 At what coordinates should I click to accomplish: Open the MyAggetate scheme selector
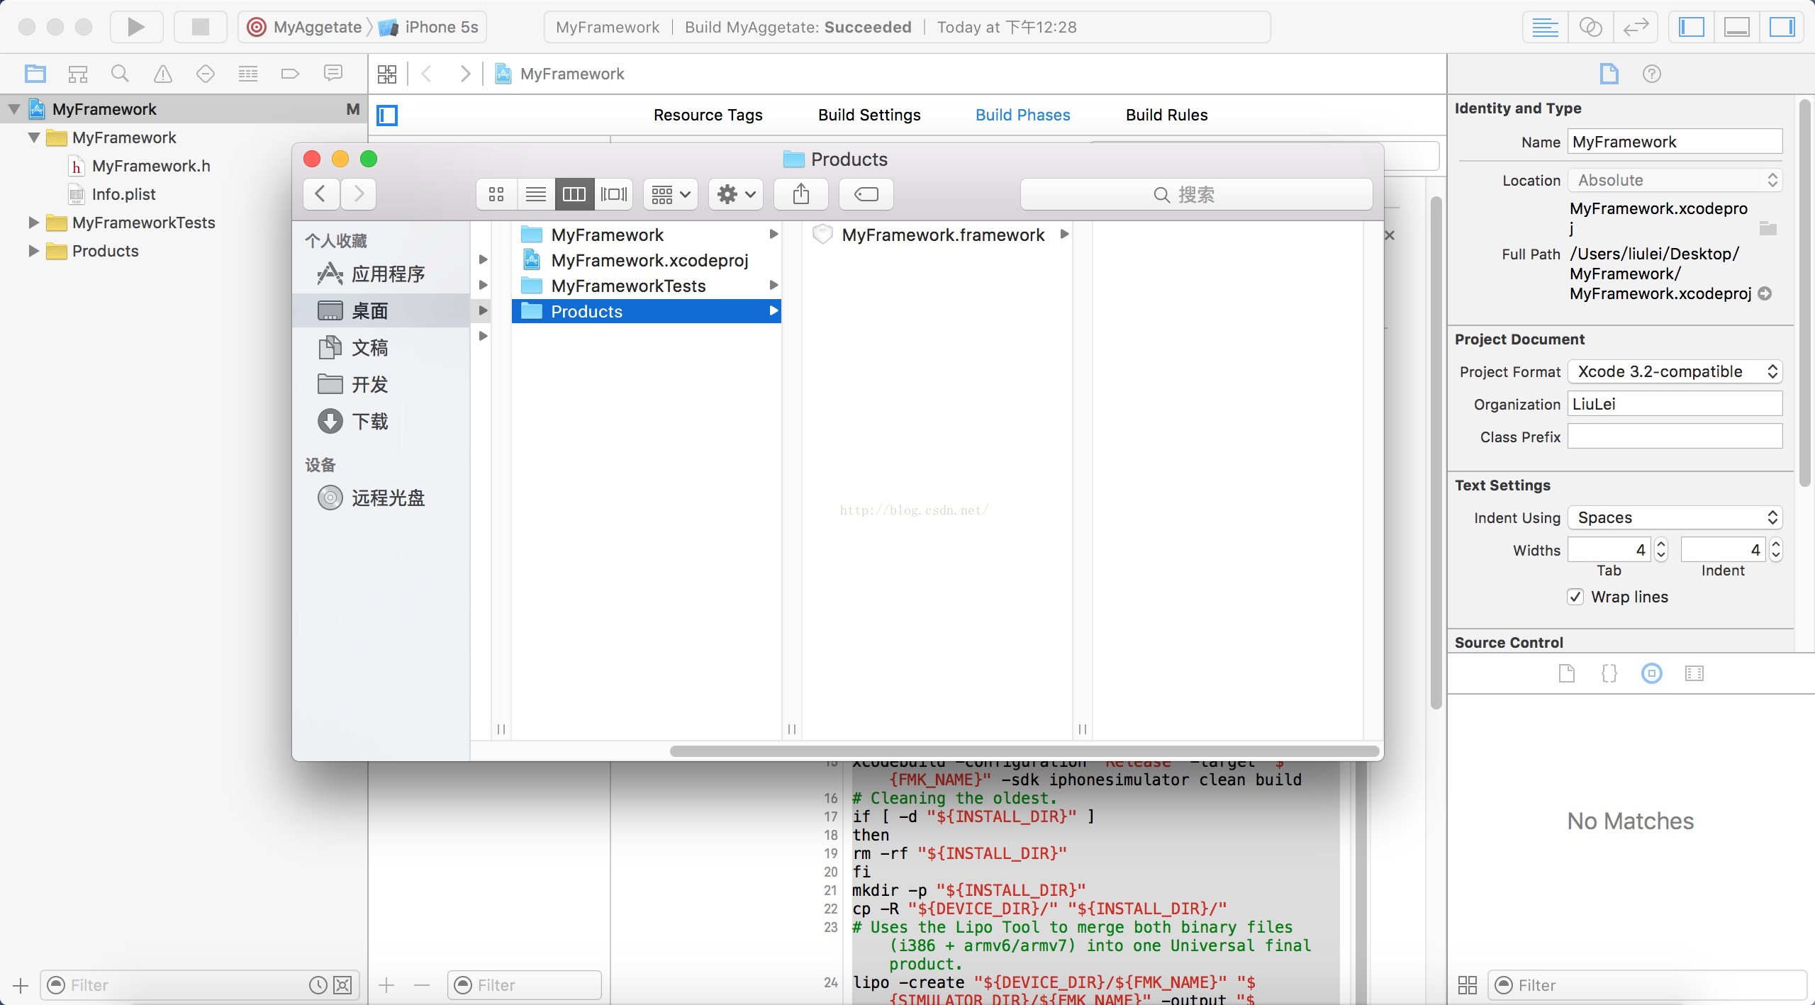[x=305, y=27]
